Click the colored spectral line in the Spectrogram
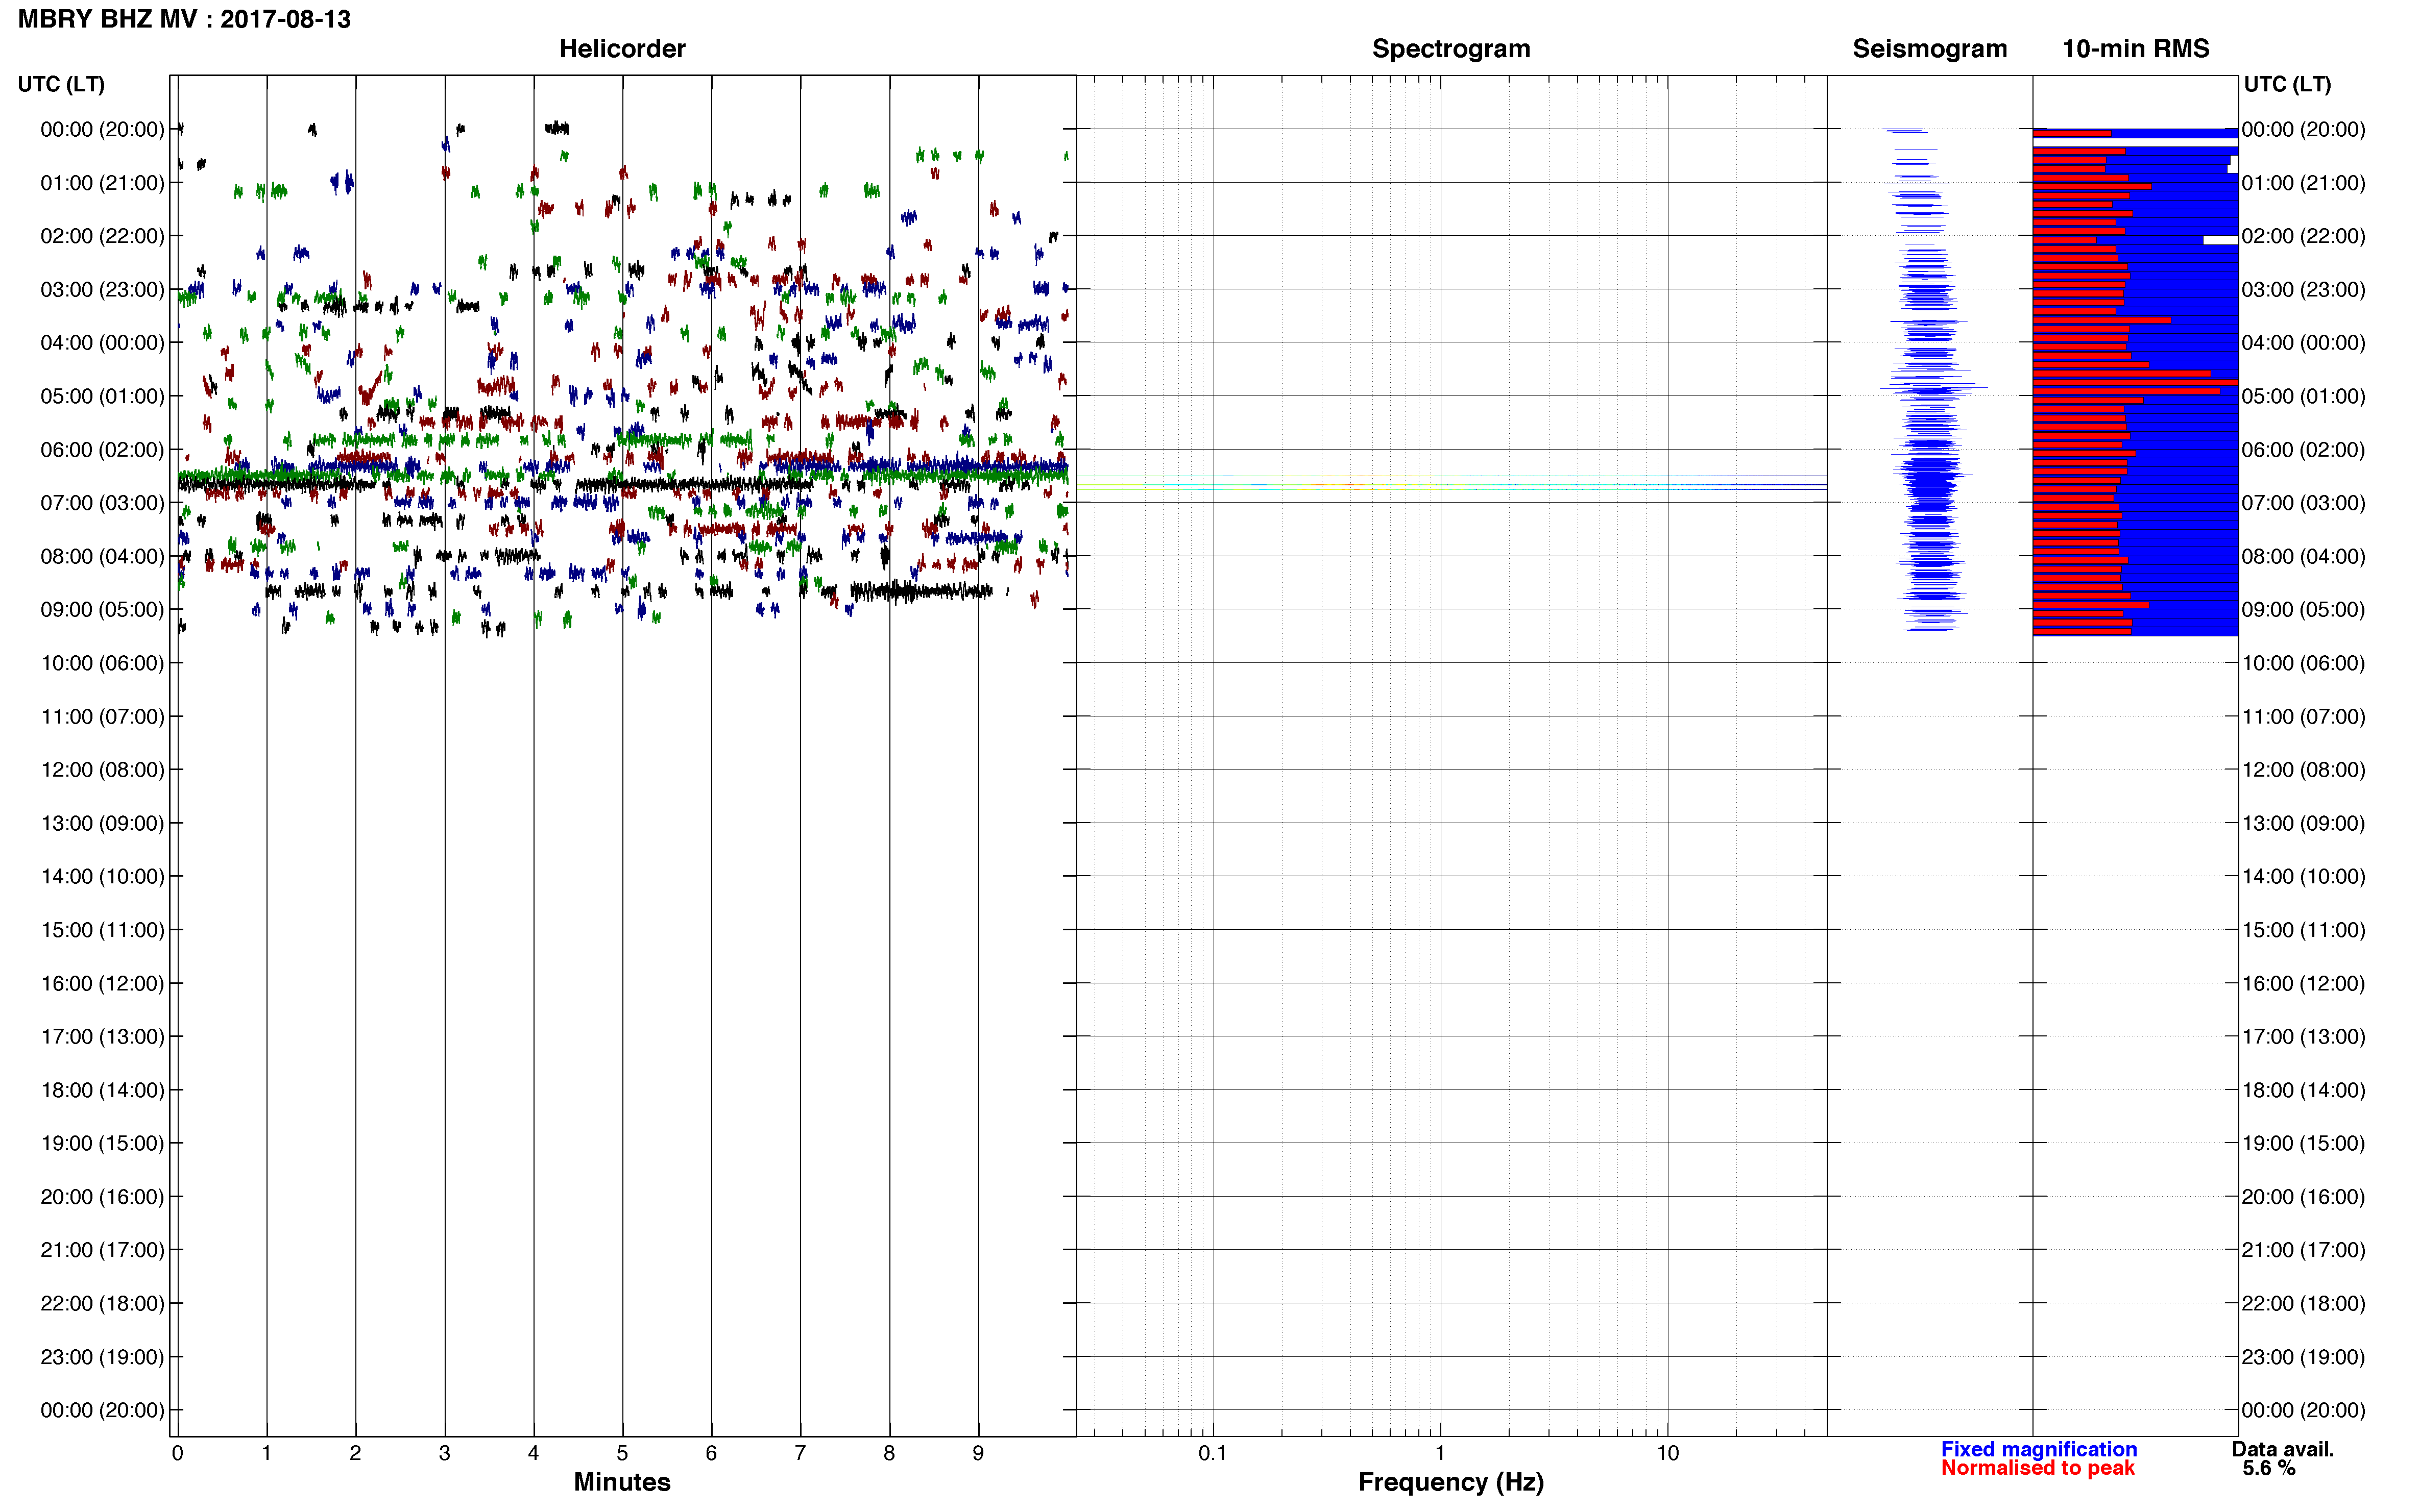This screenshot has height=1512, width=2420. (x=1450, y=484)
